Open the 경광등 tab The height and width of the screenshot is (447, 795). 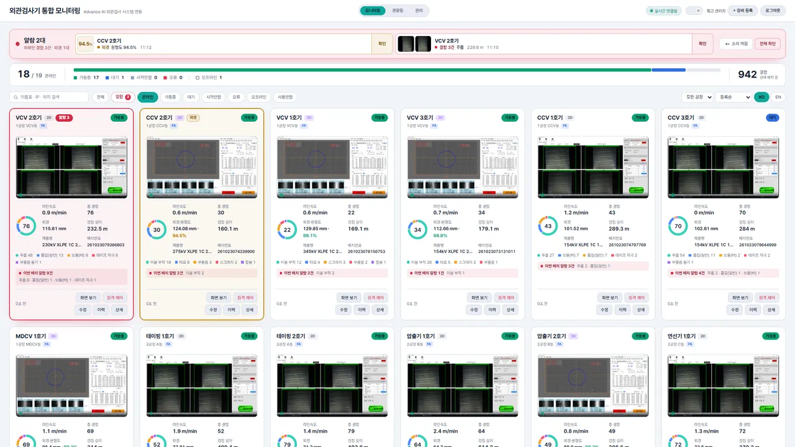click(x=397, y=11)
